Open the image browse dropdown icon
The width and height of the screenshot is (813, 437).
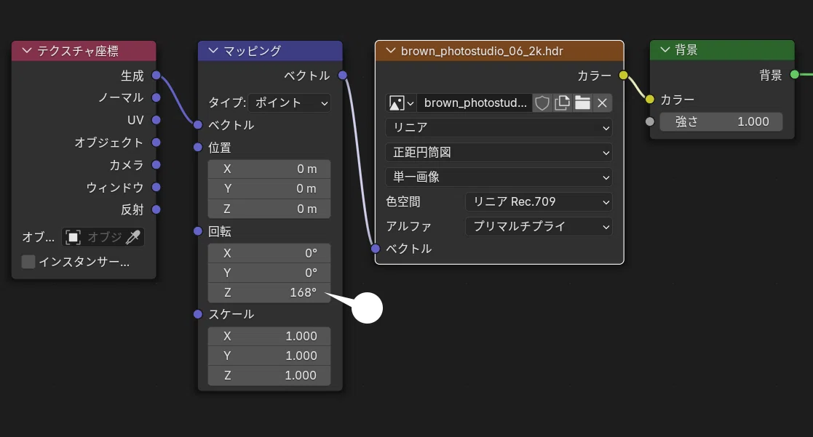click(x=401, y=103)
